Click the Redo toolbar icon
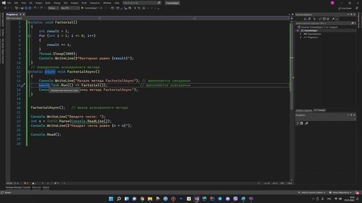The height and width of the screenshot is (203, 362). click(41, 8)
